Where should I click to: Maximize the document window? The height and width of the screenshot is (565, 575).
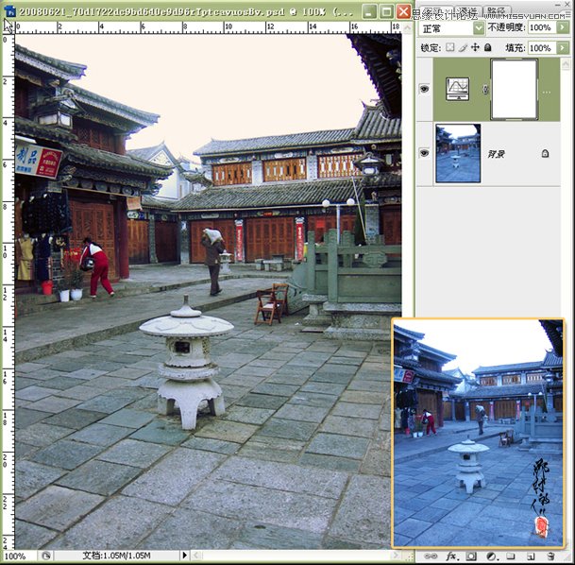pyautogui.click(x=386, y=11)
